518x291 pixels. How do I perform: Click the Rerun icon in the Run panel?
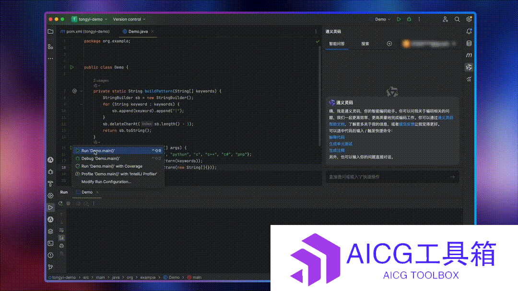[x=60, y=204]
